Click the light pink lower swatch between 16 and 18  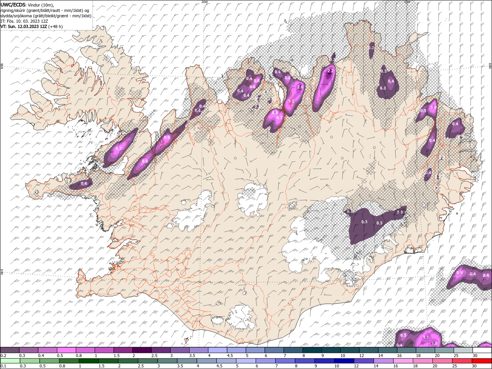coord(403,361)
